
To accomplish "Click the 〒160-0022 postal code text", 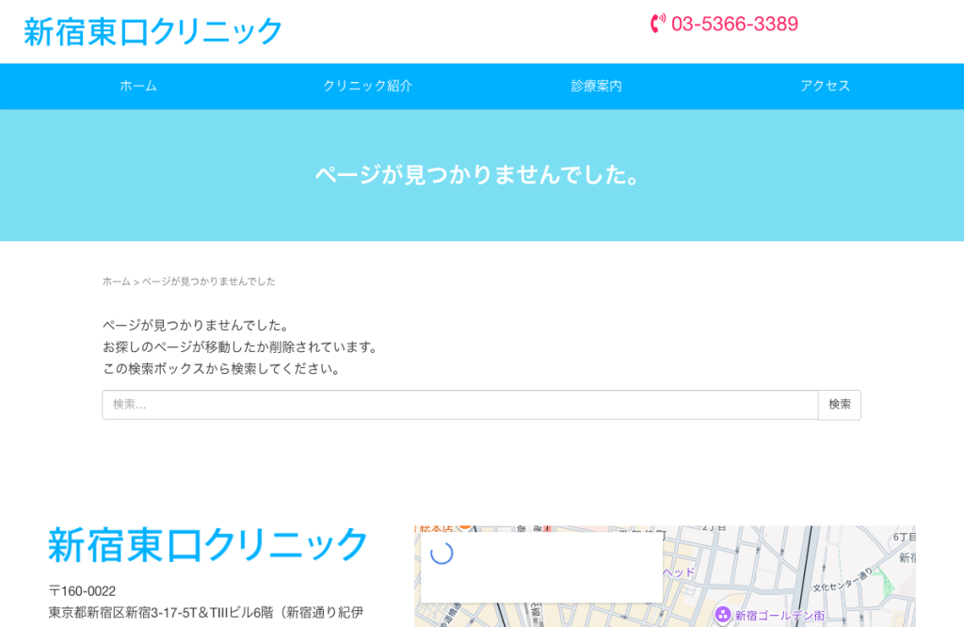I will pos(83,591).
